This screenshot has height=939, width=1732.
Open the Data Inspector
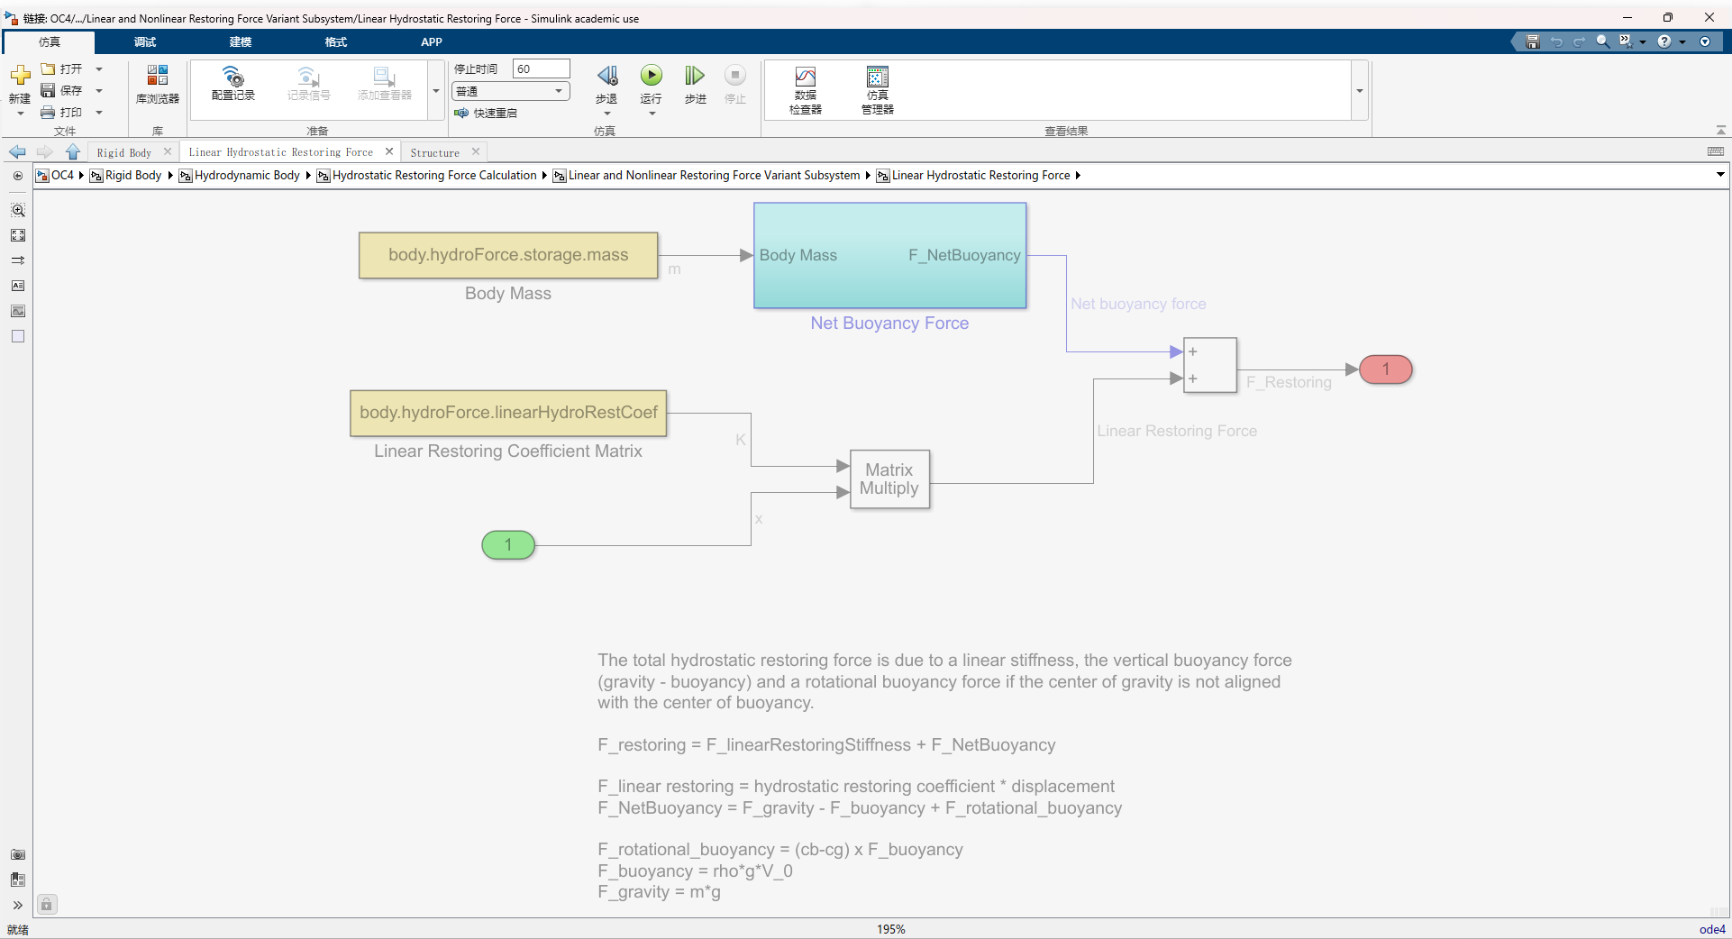point(805,89)
